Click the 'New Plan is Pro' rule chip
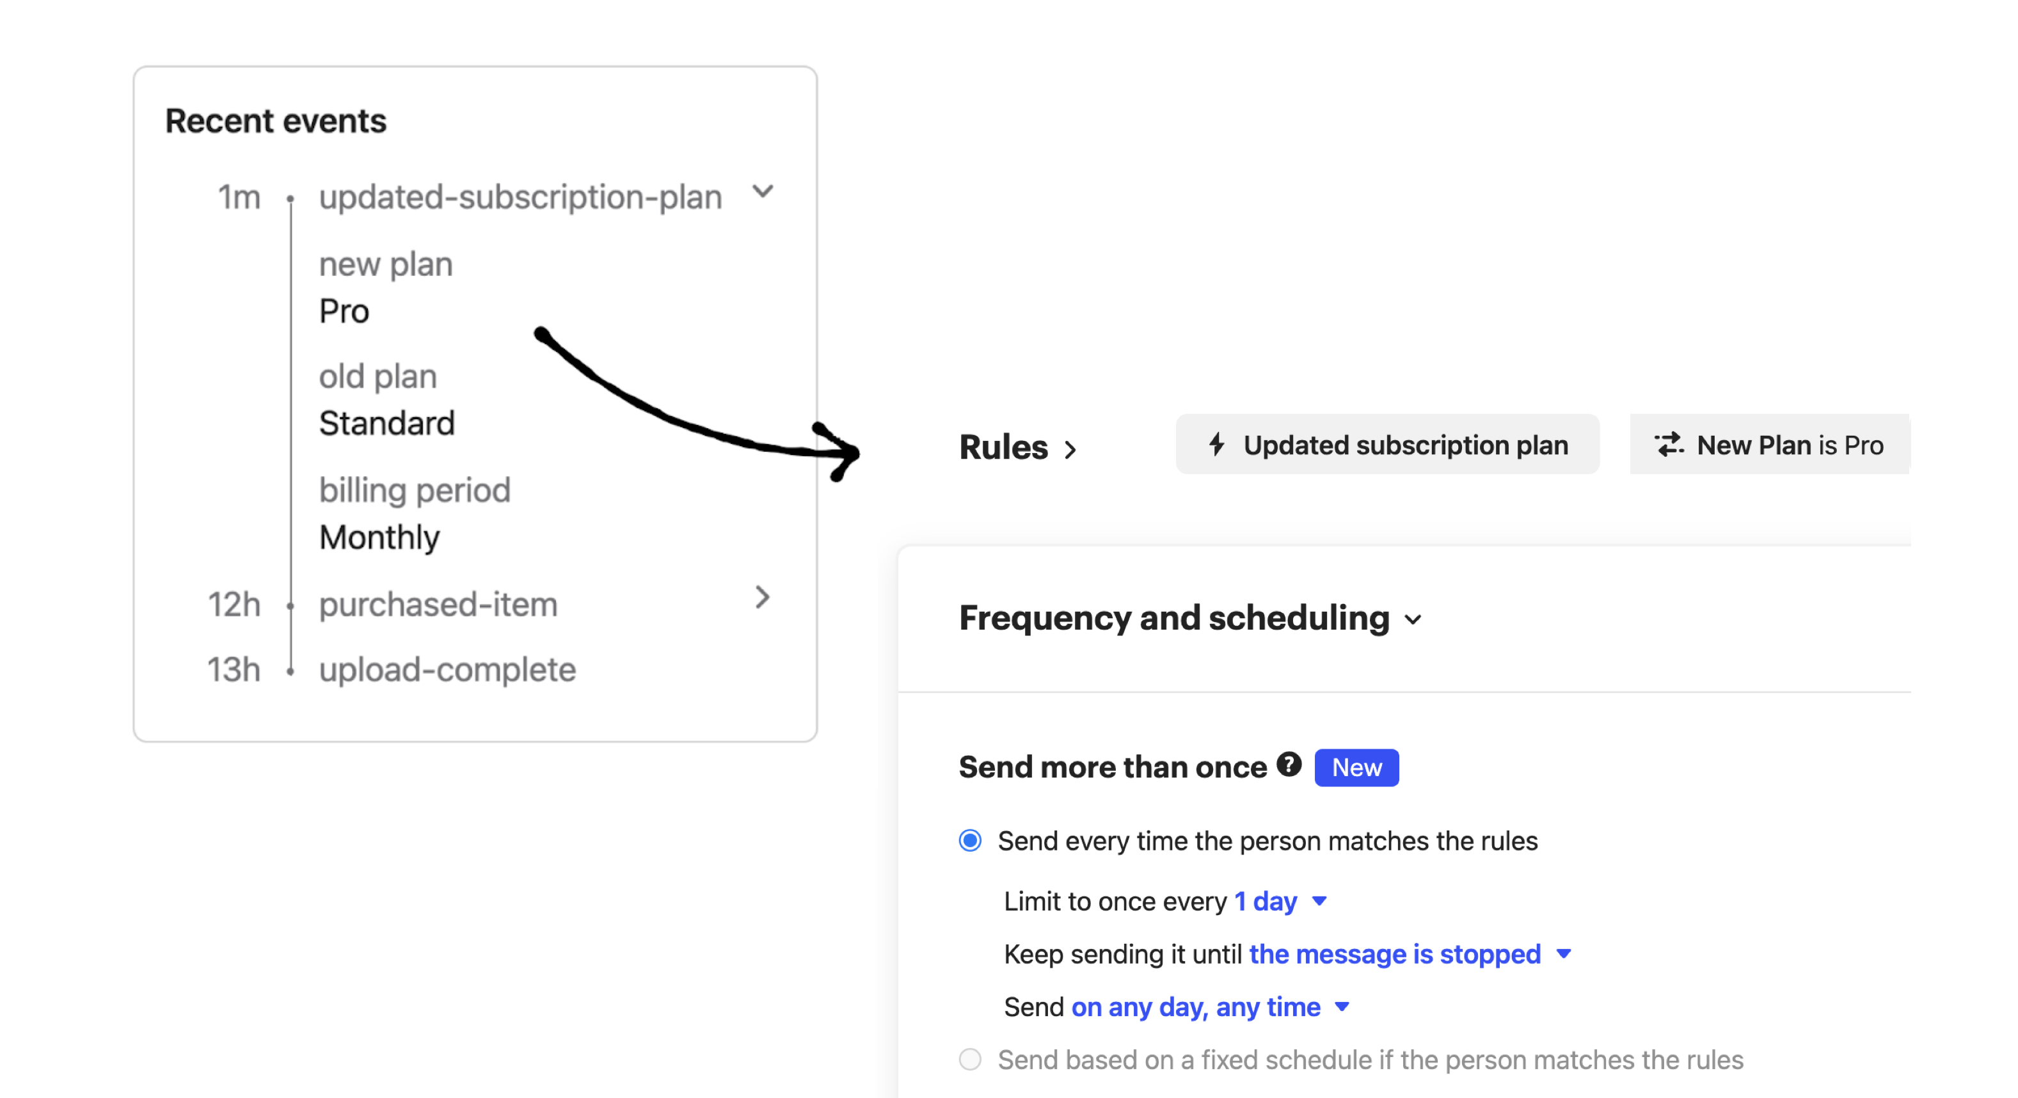 pos(1770,444)
